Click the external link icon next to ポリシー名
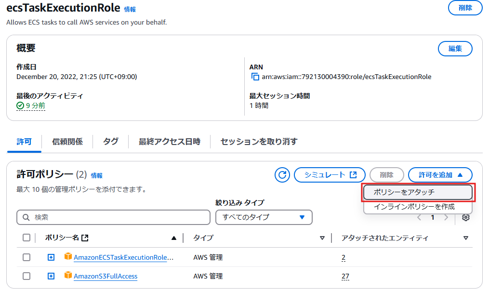489x291 pixels. pyautogui.click(x=85, y=238)
